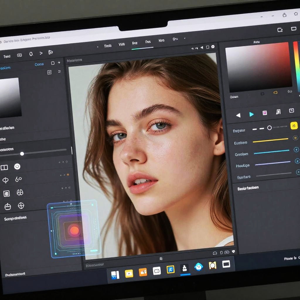Click the split-rectangle tool icon in left panel
This screenshot has height=300, width=300.
tap(4, 168)
